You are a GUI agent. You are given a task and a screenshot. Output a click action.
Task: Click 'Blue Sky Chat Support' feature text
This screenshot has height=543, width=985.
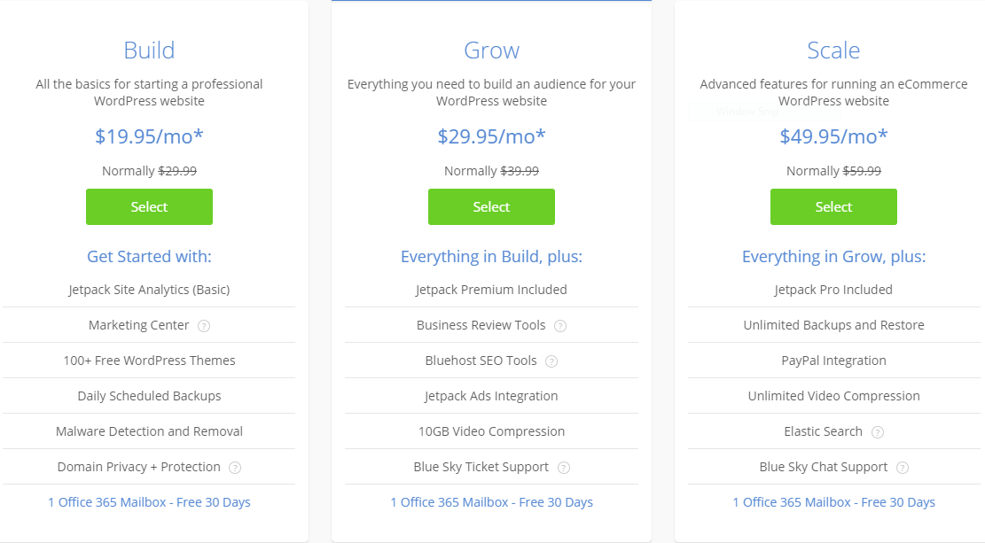824,467
